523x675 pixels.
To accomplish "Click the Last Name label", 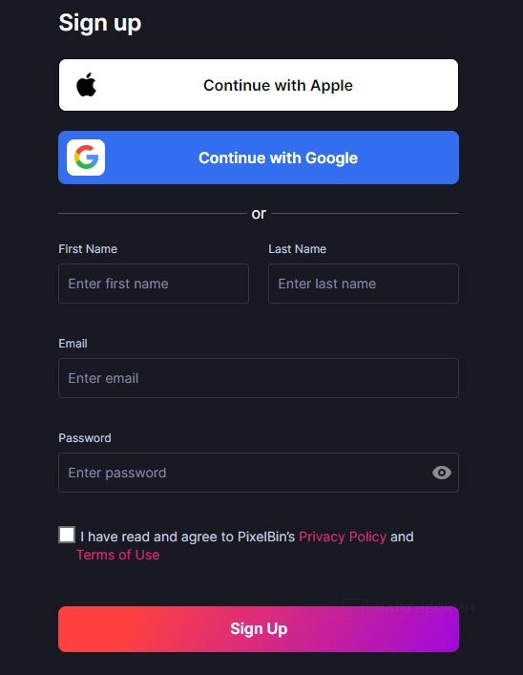I will (298, 249).
